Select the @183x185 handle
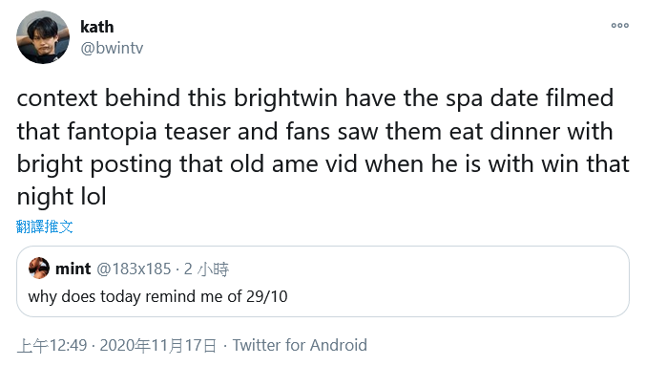 click(x=134, y=269)
